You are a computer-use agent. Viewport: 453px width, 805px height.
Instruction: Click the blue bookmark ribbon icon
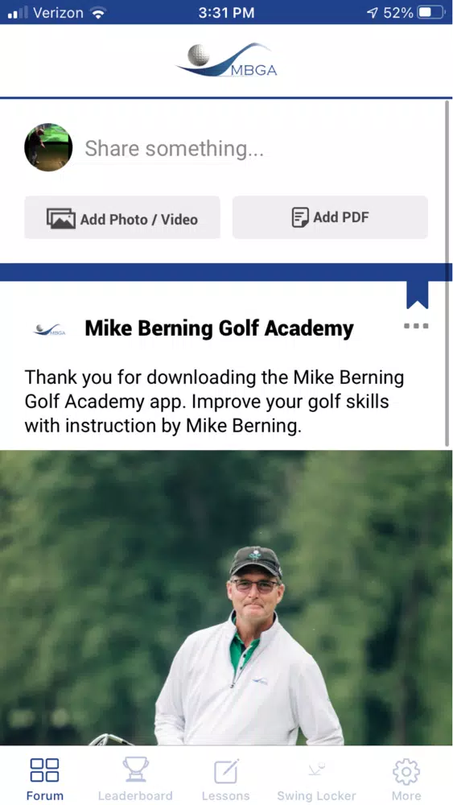tap(417, 295)
